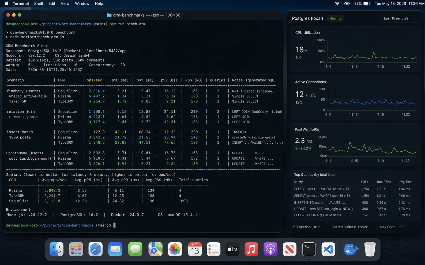
Task: Click Shared Buffers 128MB footer text
Action: click(x=350, y=227)
